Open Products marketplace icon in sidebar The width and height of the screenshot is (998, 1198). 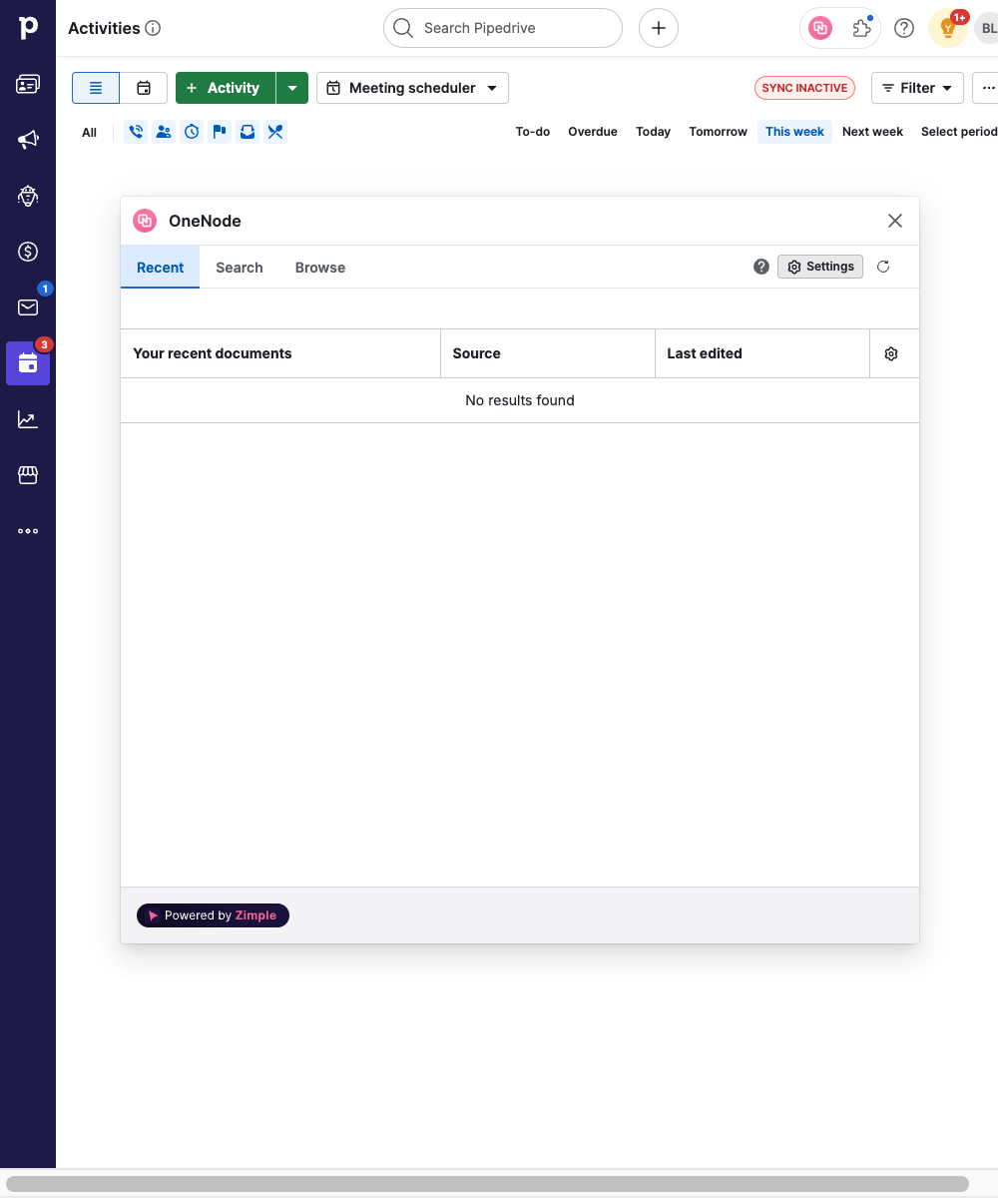[28, 475]
